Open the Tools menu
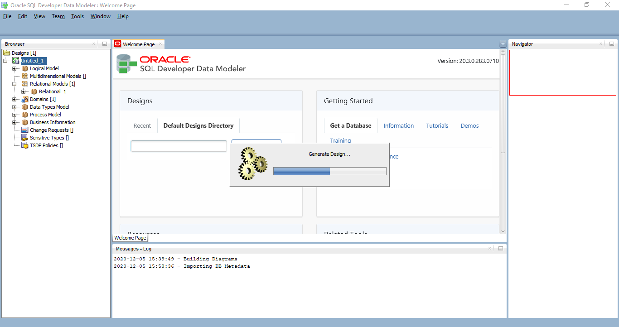Screen dimensions: 619x327 [77, 16]
